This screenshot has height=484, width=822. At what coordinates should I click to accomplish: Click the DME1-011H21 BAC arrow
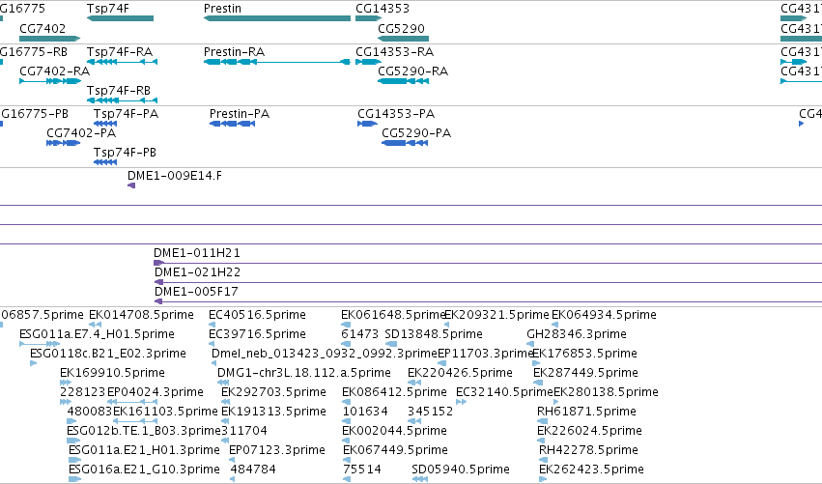[x=158, y=263]
